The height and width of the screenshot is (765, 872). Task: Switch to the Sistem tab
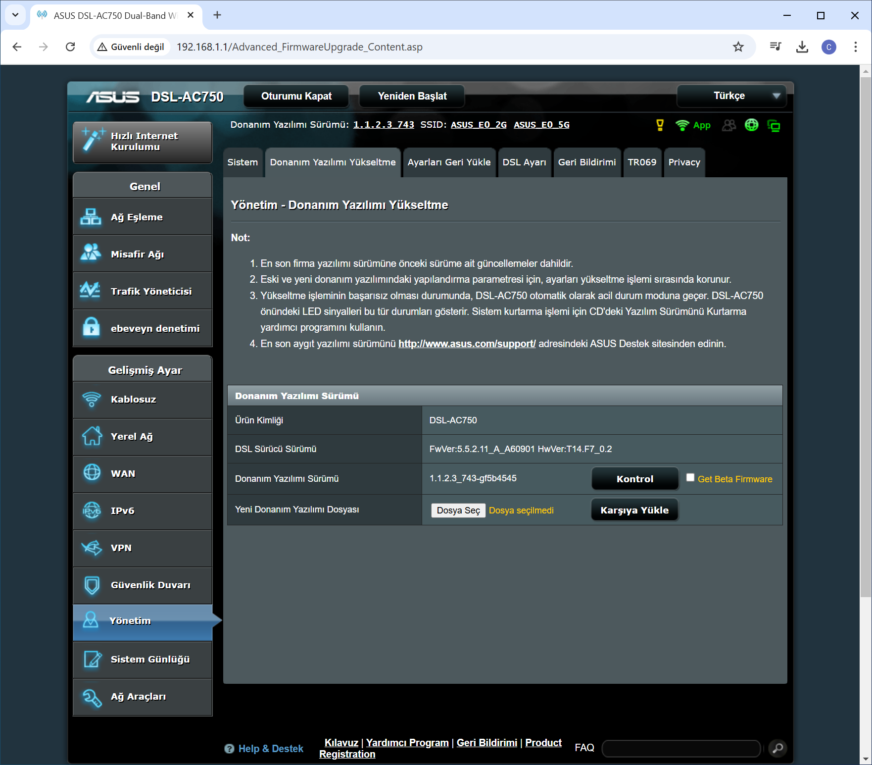pyautogui.click(x=242, y=162)
